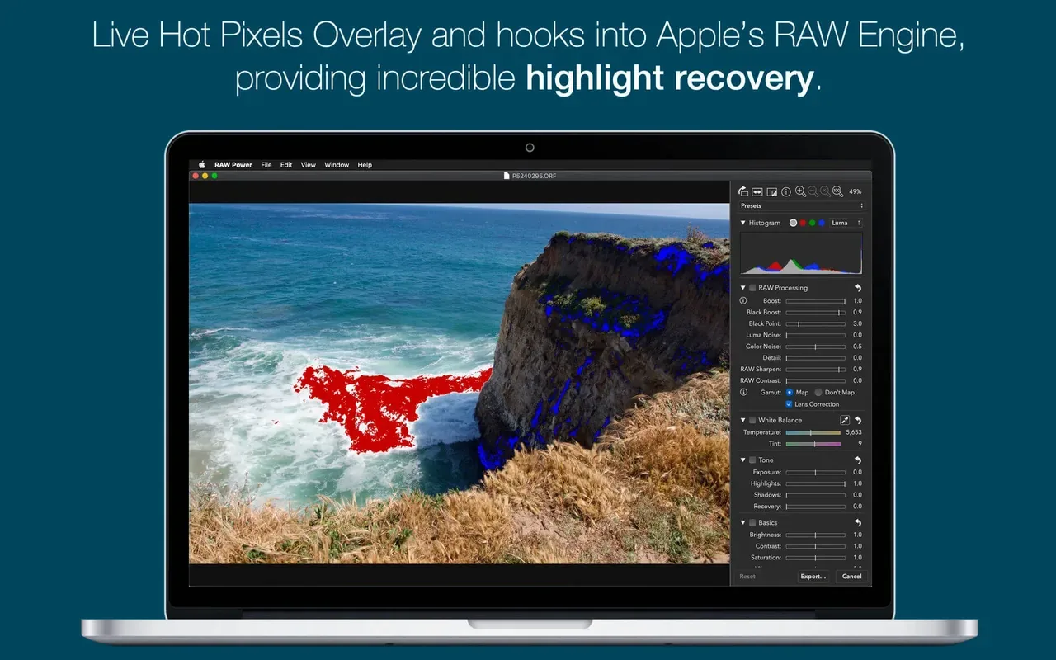Click the info icon next to Boost
The width and height of the screenshot is (1056, 660).
tap(742, 301)
